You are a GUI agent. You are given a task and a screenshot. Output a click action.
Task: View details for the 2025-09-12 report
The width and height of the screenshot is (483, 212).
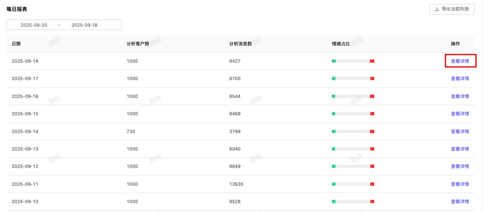pyautogui.click(x=460, y=167)
